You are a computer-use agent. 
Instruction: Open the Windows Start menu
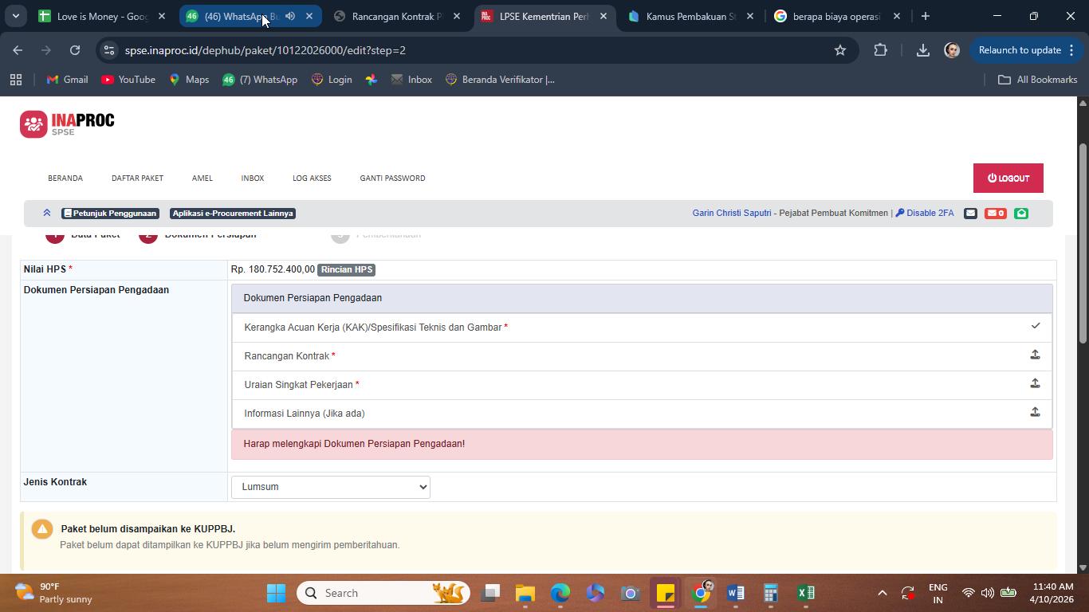[276, 593]
